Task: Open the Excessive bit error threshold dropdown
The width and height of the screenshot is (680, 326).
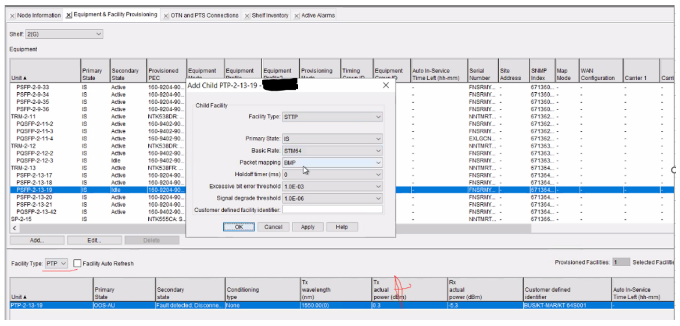Action: click(x=332, y=186)
